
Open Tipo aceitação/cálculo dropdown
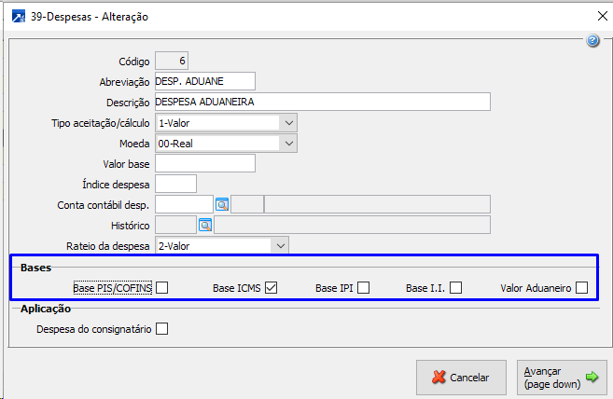coord(226,123)
